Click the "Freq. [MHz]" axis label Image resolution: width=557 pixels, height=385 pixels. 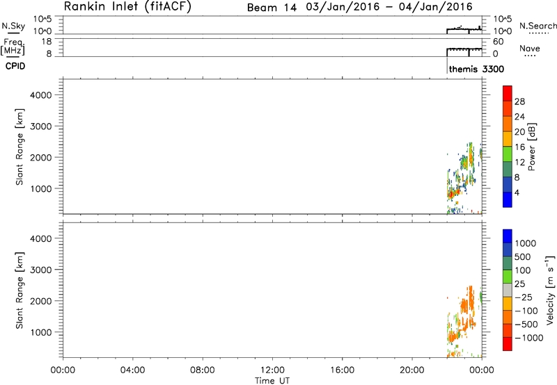(13, 47)
